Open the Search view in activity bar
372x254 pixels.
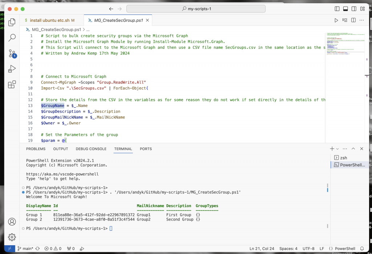12,37
